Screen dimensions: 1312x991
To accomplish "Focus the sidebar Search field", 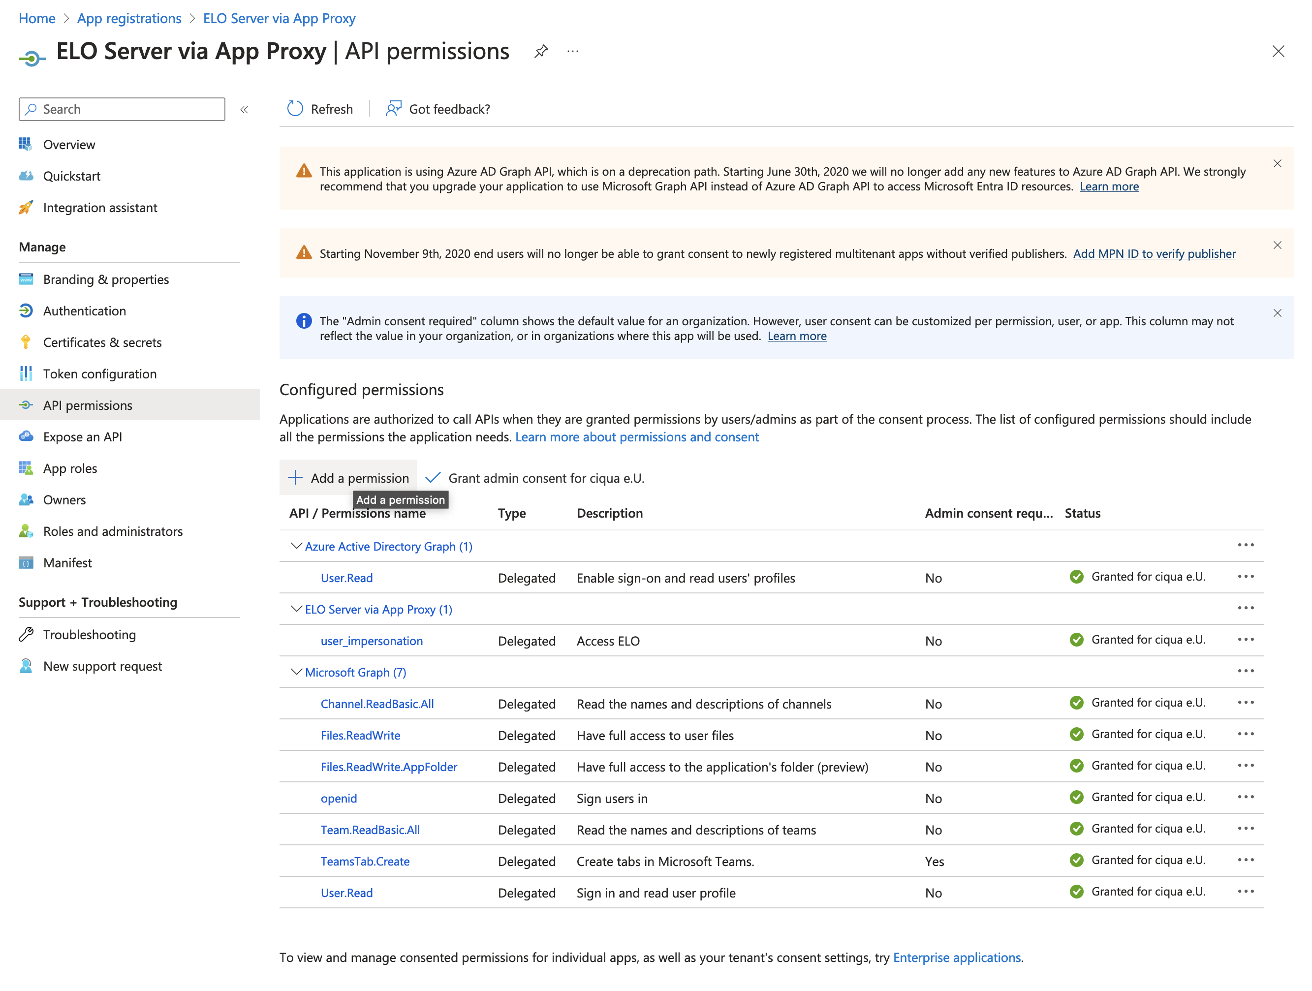I will point(122,109).
